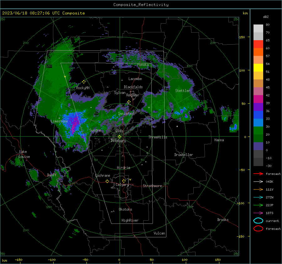Click the 04DK legend text
The image size is (282, 264).
[x=269, y=182]
